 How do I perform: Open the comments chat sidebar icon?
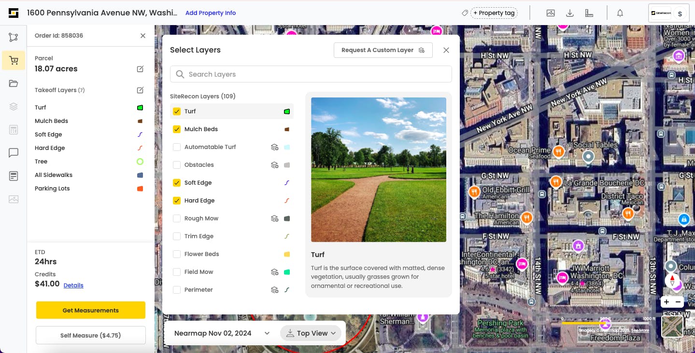[14, 153]
